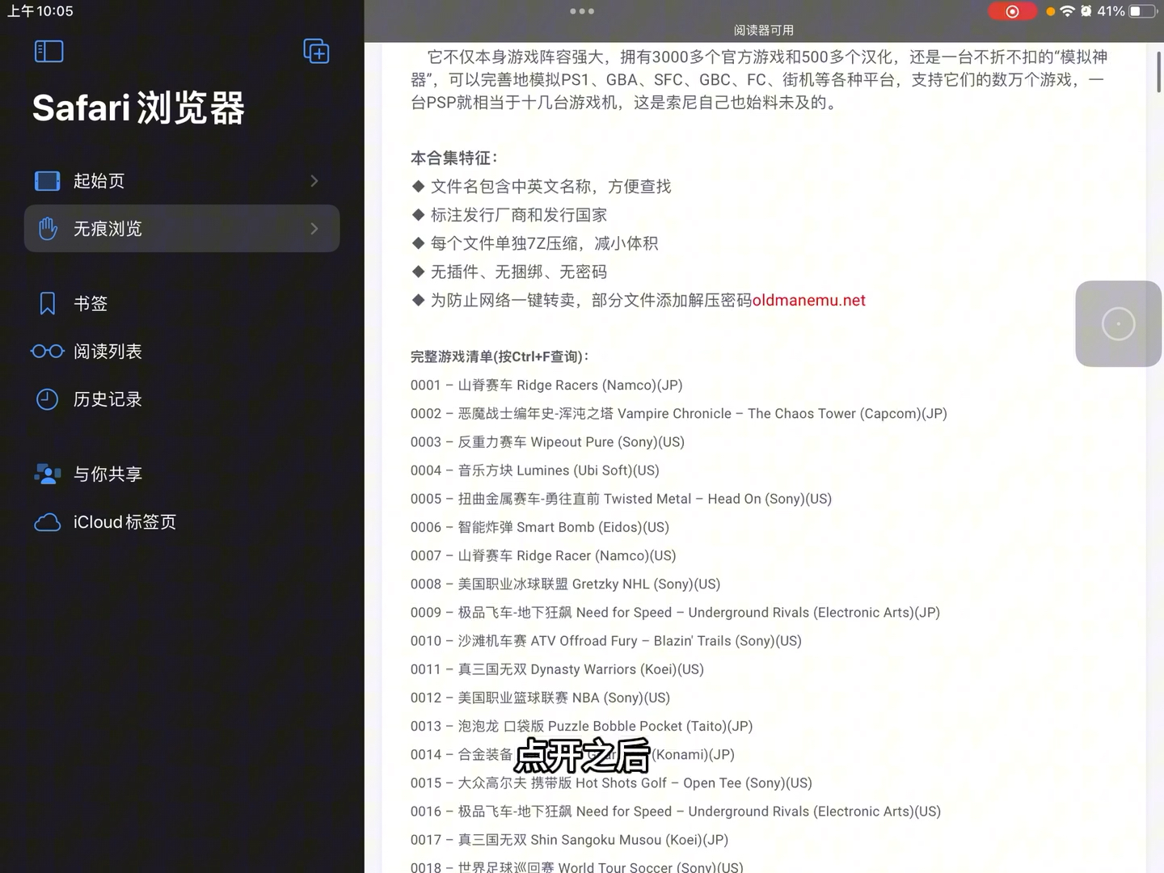Viewport: 1164px width, 873px height.
Task: Expand the 起始页 chevron
Action: [x=314, y=180]
